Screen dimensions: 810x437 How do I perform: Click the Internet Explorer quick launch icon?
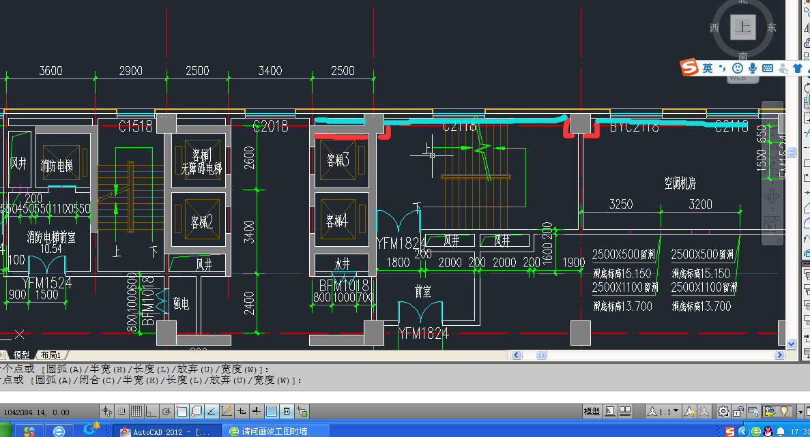click(x=59, y=432)
